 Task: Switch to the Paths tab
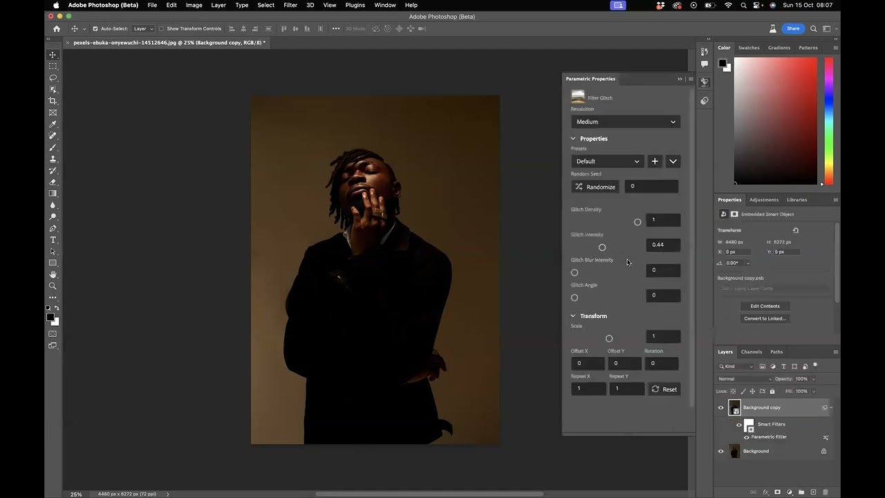(776, 352)
